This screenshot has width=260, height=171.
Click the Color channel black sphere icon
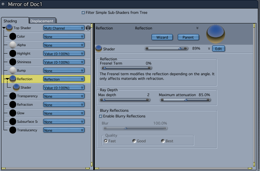[x=13, y=36]
